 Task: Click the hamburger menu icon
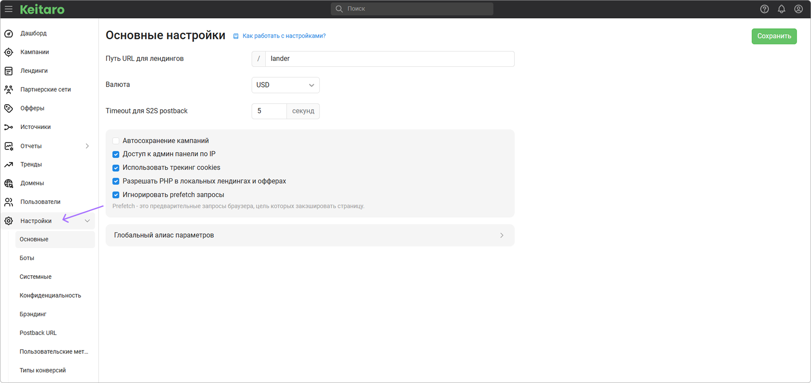pyautogui.click(x=8, y=9)
